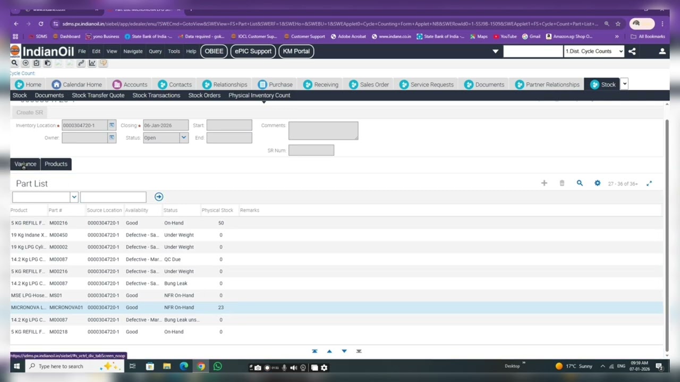
Task: Click the plus icon to add a part
Action: tap(544, 183)
